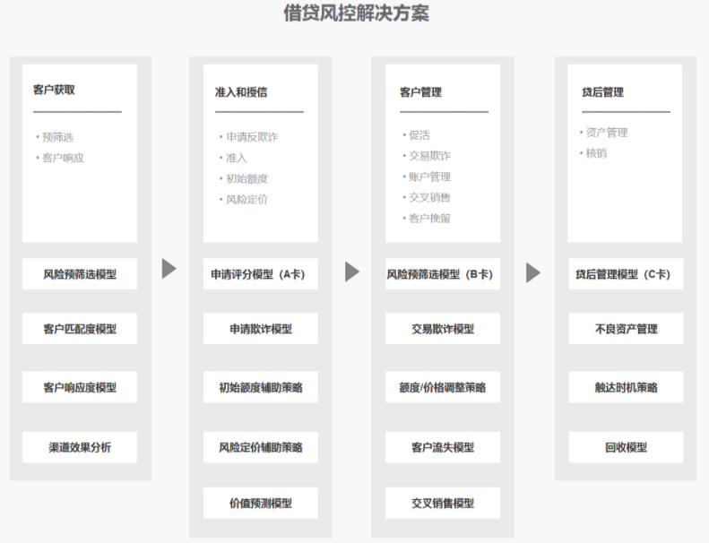Screen dimensions: 709x543
Task: Click the 客户响应 bullet item
Action: pyautogui.click(x=60, y=158)
